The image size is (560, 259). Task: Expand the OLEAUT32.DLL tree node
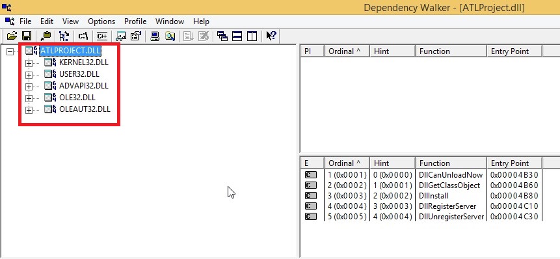(29, 110)
